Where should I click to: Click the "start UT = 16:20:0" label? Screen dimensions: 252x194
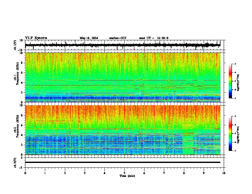pos(154,38)
